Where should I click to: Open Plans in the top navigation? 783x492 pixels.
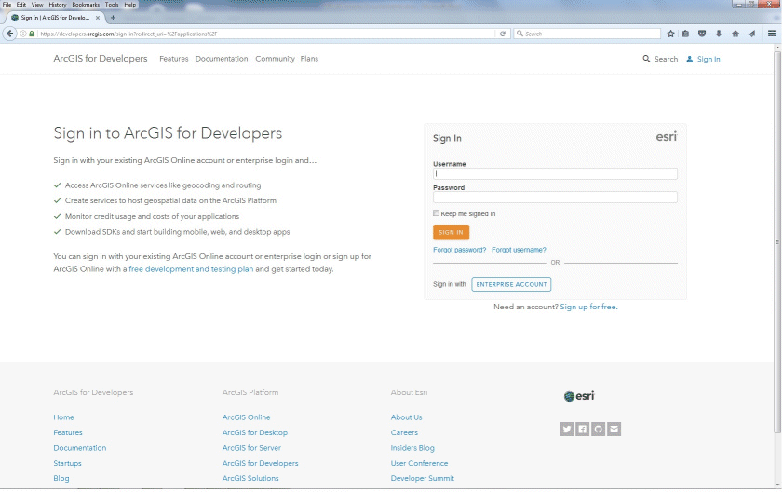(x=309, y=59)
